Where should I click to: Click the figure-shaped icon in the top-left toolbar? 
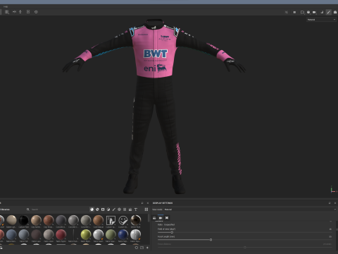[20, 12]
